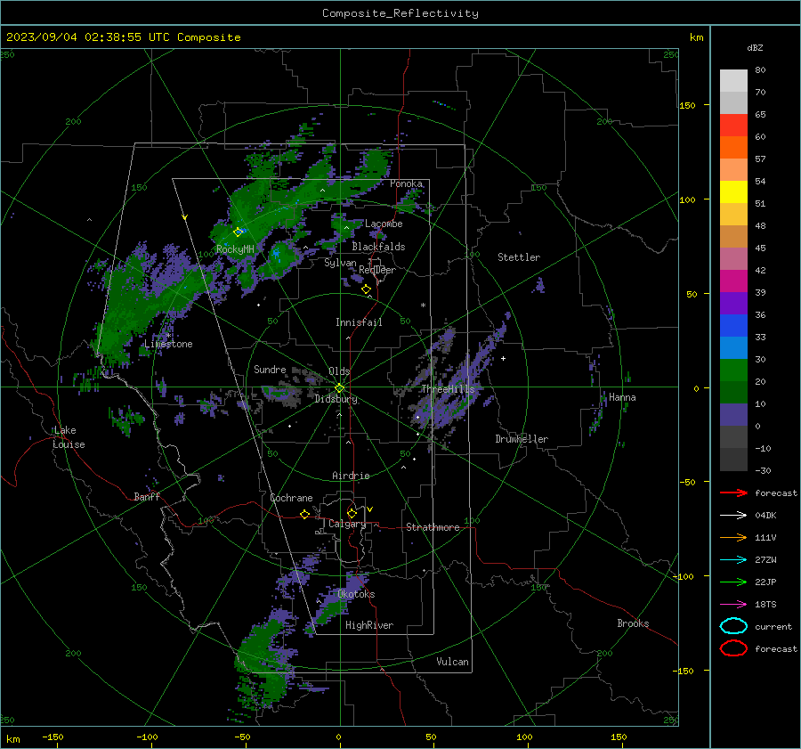Click the green 22JP arrow icon
This screenshot has width=801, height=749.
[733, 582]
